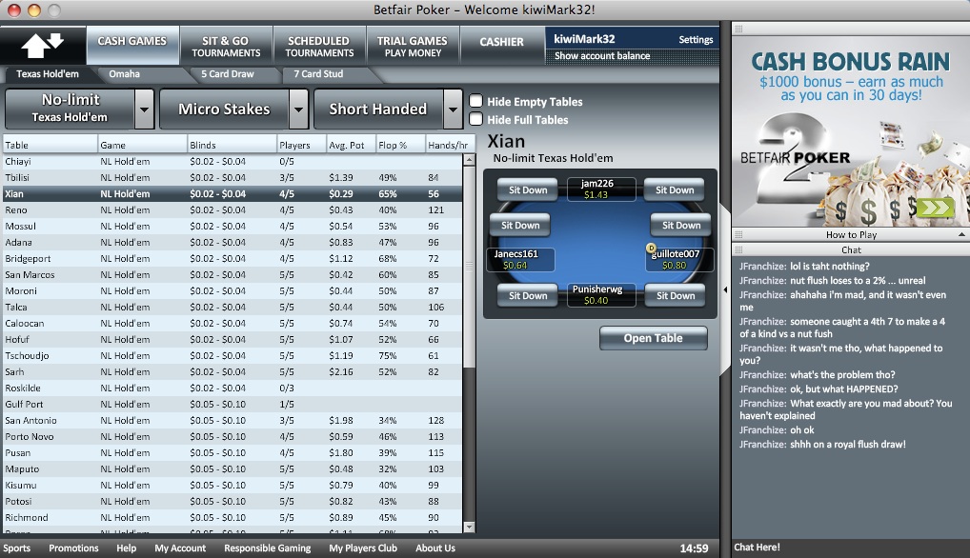Sort by the Flop % column header

(x=401, y=145)
